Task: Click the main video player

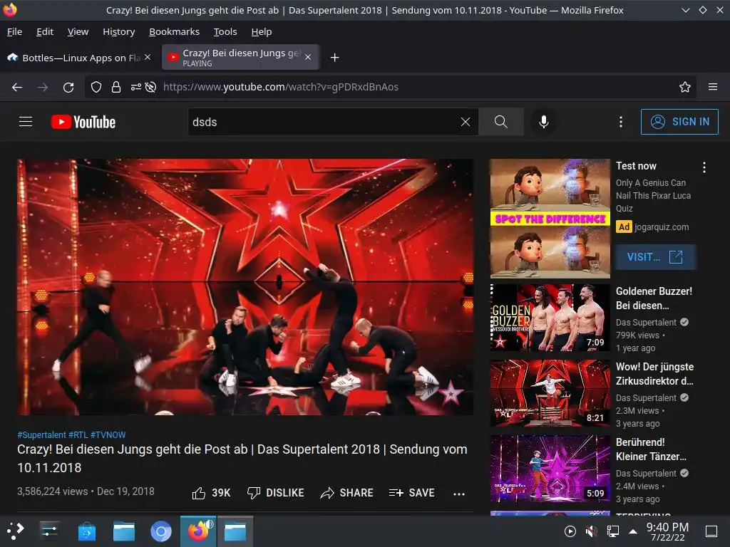Action: tap(245, 287)
